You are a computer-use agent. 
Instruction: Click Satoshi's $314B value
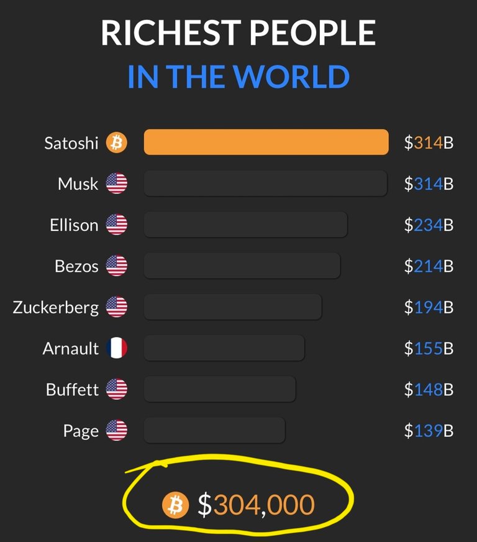(x=429, y=143)
